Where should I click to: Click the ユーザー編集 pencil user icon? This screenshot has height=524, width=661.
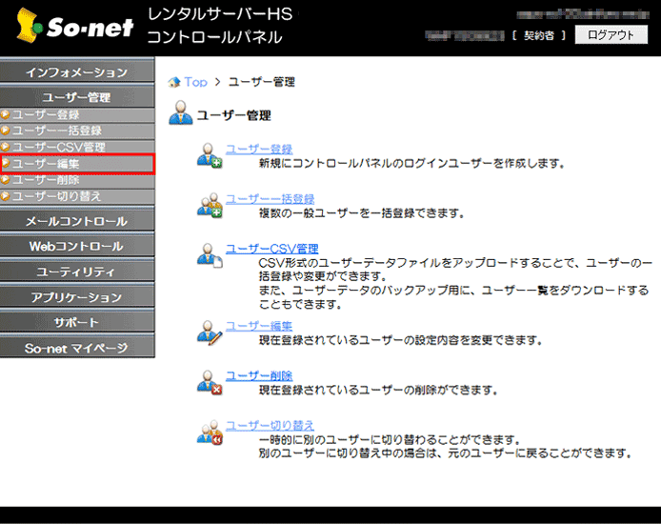point(209,332)
